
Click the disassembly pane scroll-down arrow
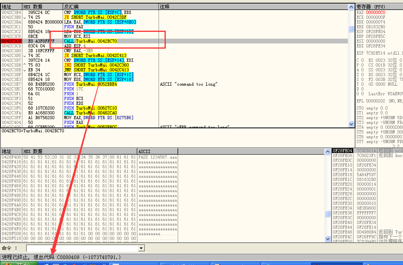[351, 125]
